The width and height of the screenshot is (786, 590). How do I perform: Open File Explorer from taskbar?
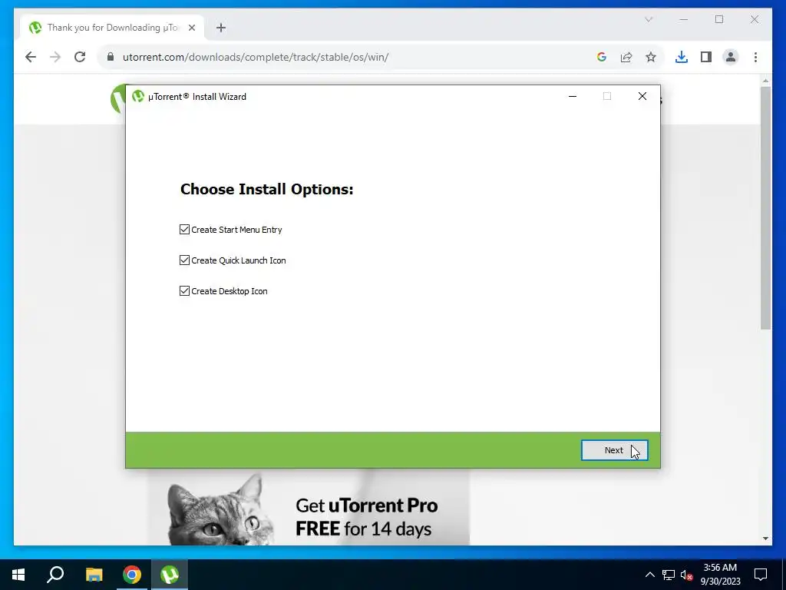(x=94, y=575)
